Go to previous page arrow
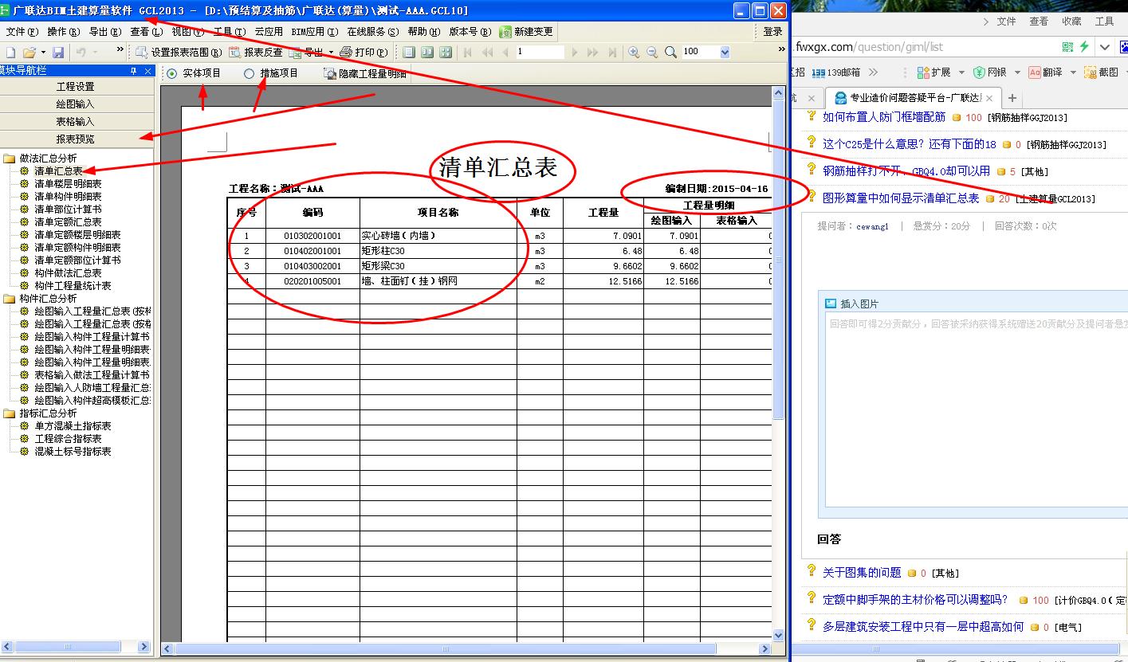The image size is (1128, 662). (505, 52)
